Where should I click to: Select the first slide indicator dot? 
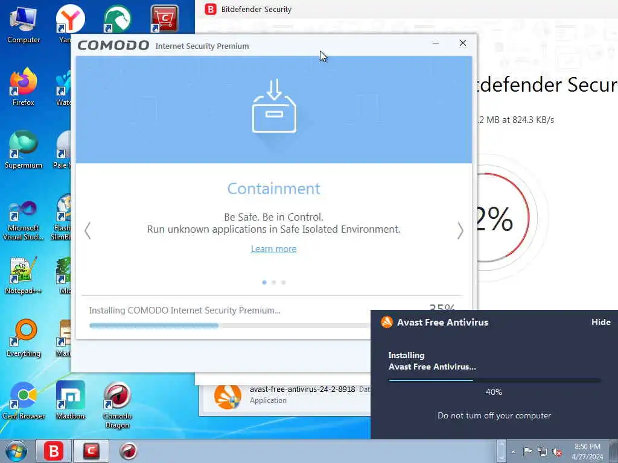click(264, 282)
